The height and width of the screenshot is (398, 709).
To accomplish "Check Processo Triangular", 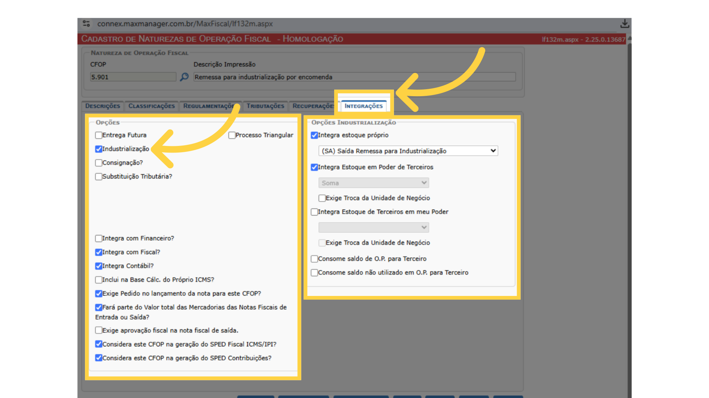I will pyautogui.click(x=232, y=135).
